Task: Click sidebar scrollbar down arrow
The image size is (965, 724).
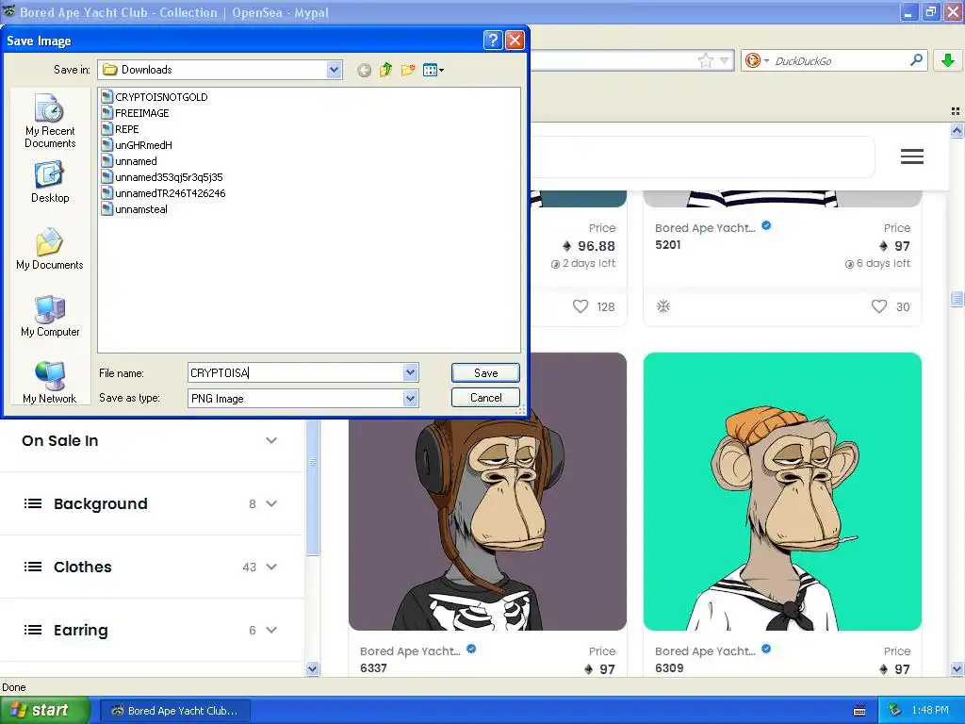Action: pyautogui.click(x=313, y=669)
